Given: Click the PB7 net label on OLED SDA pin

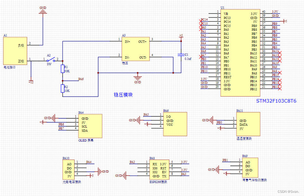Looking at the screenshot, I should (61, 129).
